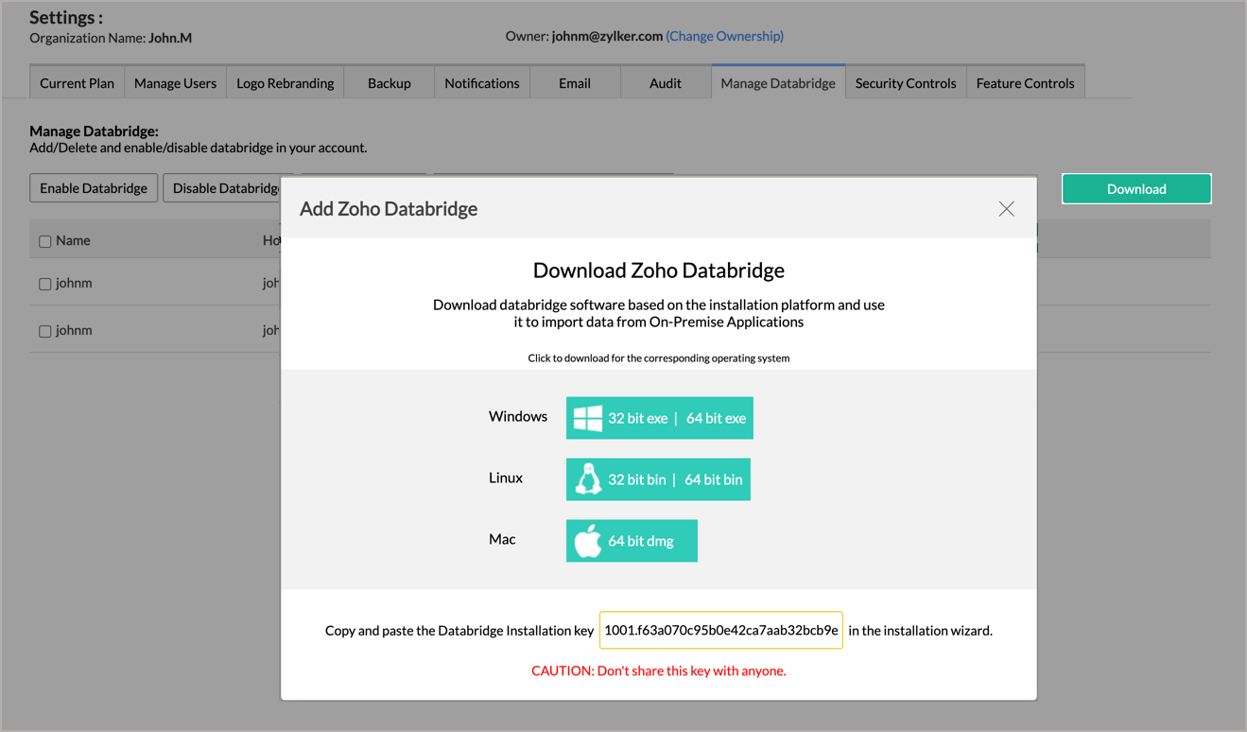The image size is (1247, 732).
Task: Click the Windows platform label
Action: pyautogui.click(x=517, y=416)
